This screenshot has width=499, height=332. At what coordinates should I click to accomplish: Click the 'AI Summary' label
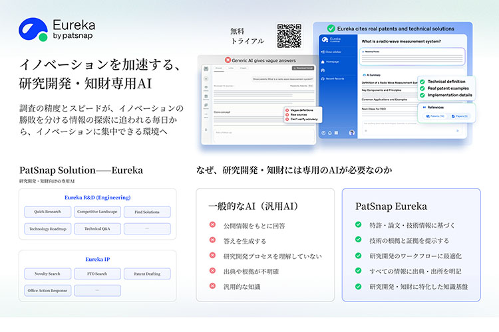click(372, 75)
